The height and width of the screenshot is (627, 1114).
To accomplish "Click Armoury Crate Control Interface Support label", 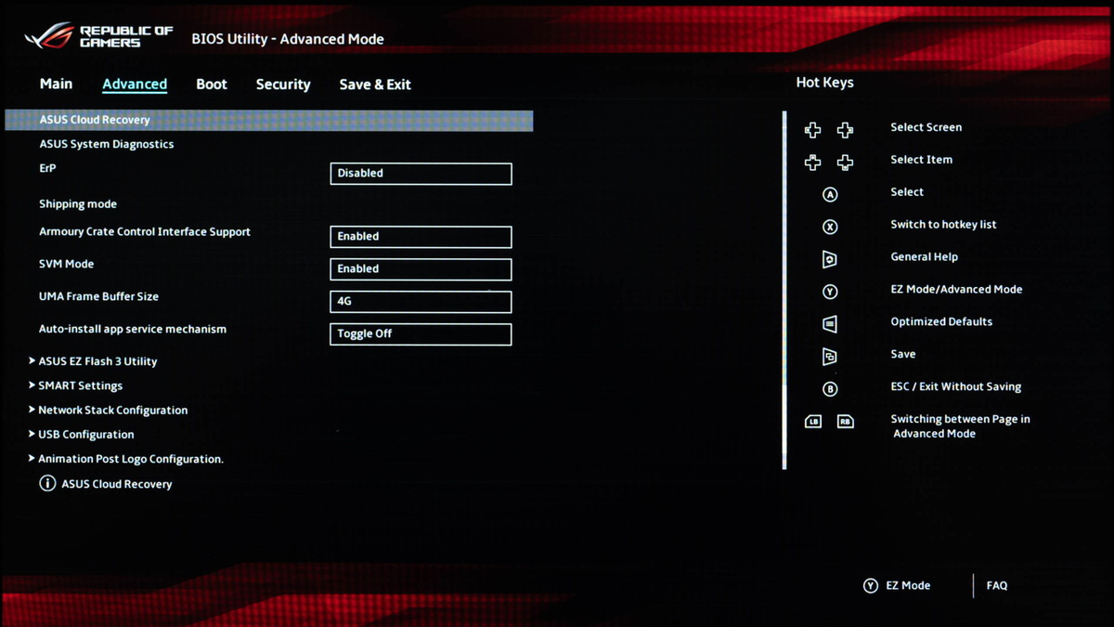I will point(145,231).
